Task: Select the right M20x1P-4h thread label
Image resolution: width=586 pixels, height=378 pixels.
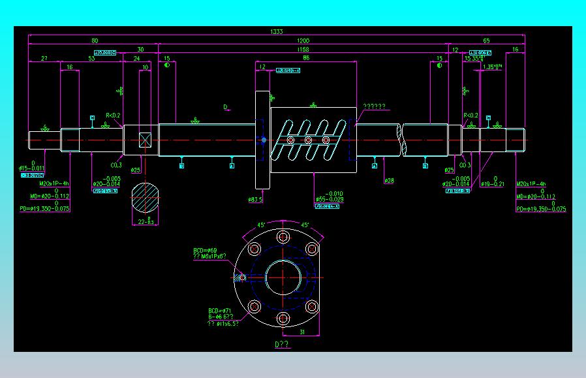Action: click(531, 184)
